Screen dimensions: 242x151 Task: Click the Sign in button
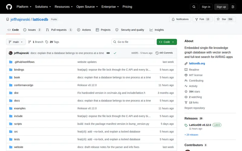(x=206, y=7)
